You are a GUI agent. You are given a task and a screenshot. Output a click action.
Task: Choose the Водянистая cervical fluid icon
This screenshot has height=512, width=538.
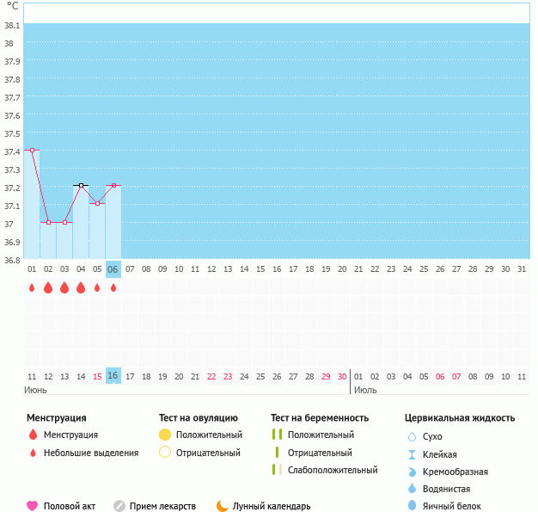[x=412, y=489]
